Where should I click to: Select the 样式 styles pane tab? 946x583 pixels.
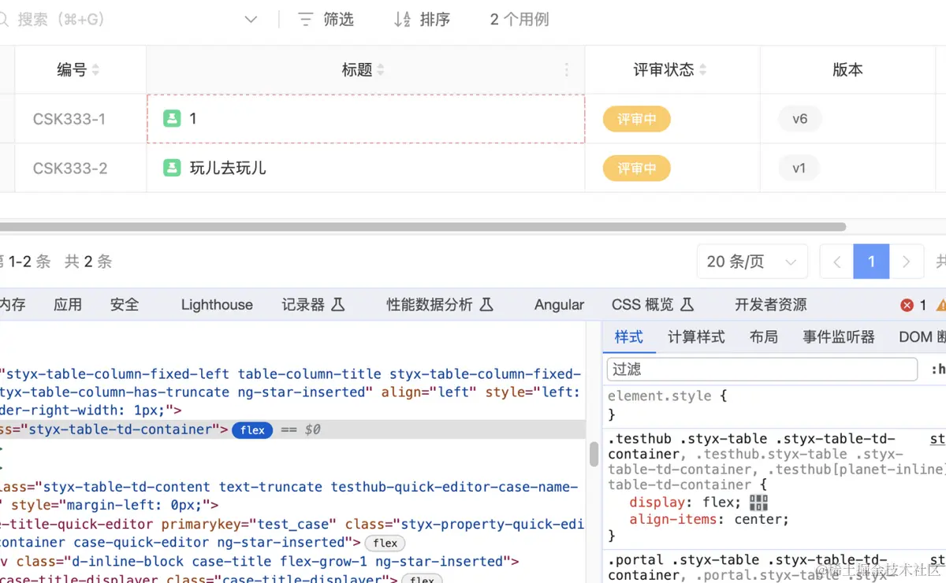click(628, 337)
